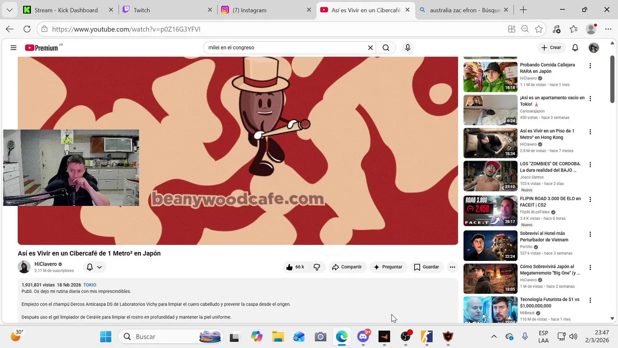Reload the current page
618x348 pixels.
pyautogui.click(x=27, y=29)
